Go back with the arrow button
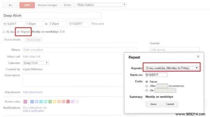 tap(10, 5)
